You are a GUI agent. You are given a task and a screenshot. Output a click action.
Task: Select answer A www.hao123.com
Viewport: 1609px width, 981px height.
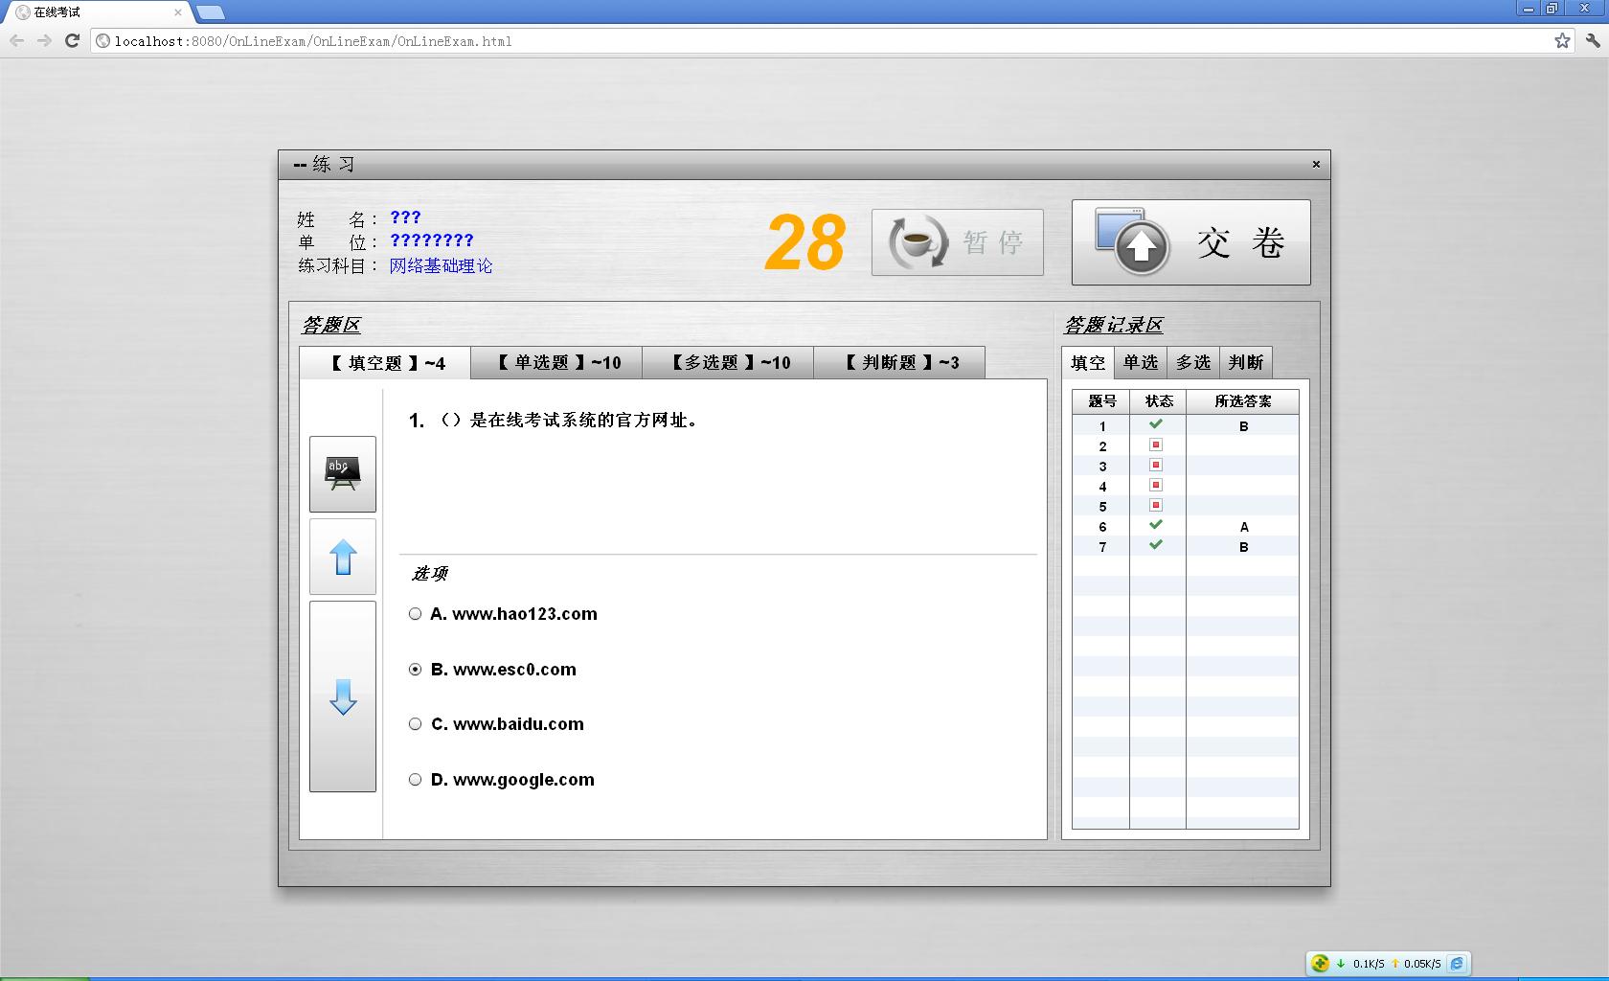(x=415, y=614)
